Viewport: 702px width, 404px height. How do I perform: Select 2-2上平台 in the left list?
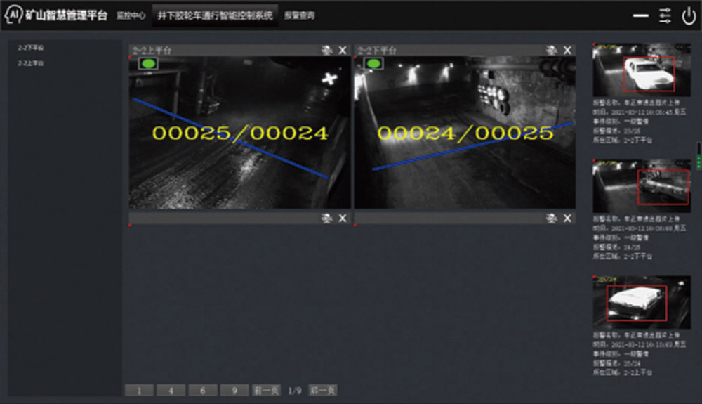(x=31, y=63)
